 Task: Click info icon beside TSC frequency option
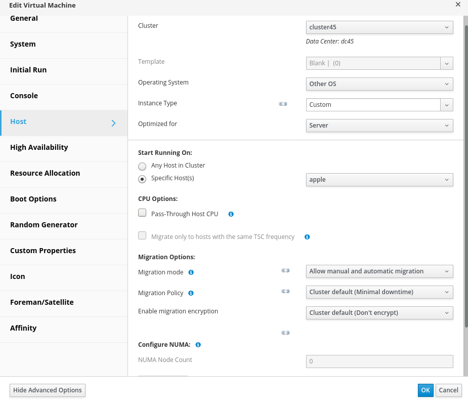pos(307,237)
